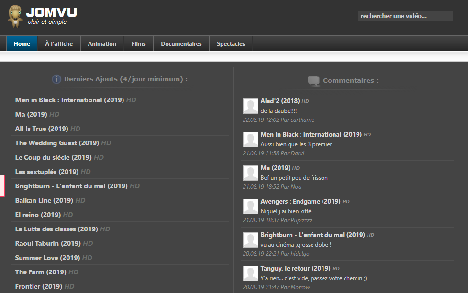This screenshot has width=468, height=293.
Task: Click the 'Commentaires :' heading
Action: pyautogui.click(x=351, y=80)
